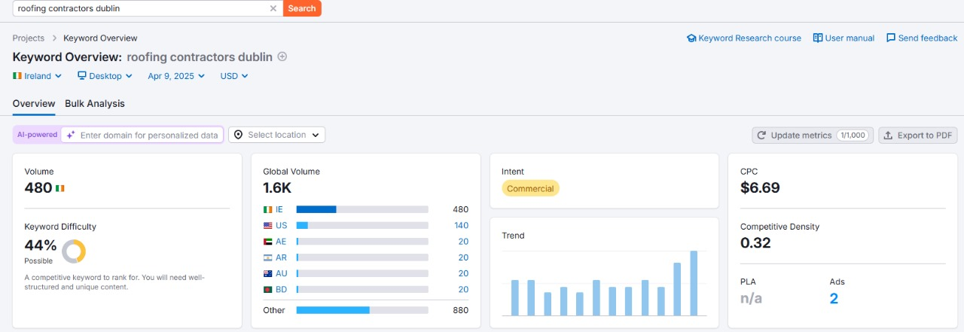Click the book icon beside User manual
The image size is (964, 332).
click(817, 38)
